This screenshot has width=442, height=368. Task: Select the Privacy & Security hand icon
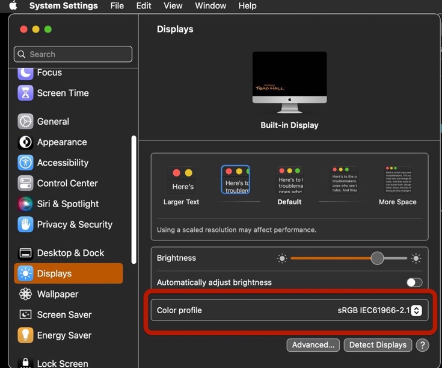(25, 225)
